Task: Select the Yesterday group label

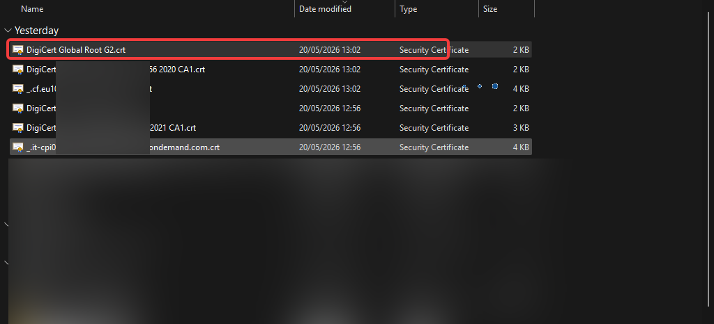Action: tap(36, 31)
